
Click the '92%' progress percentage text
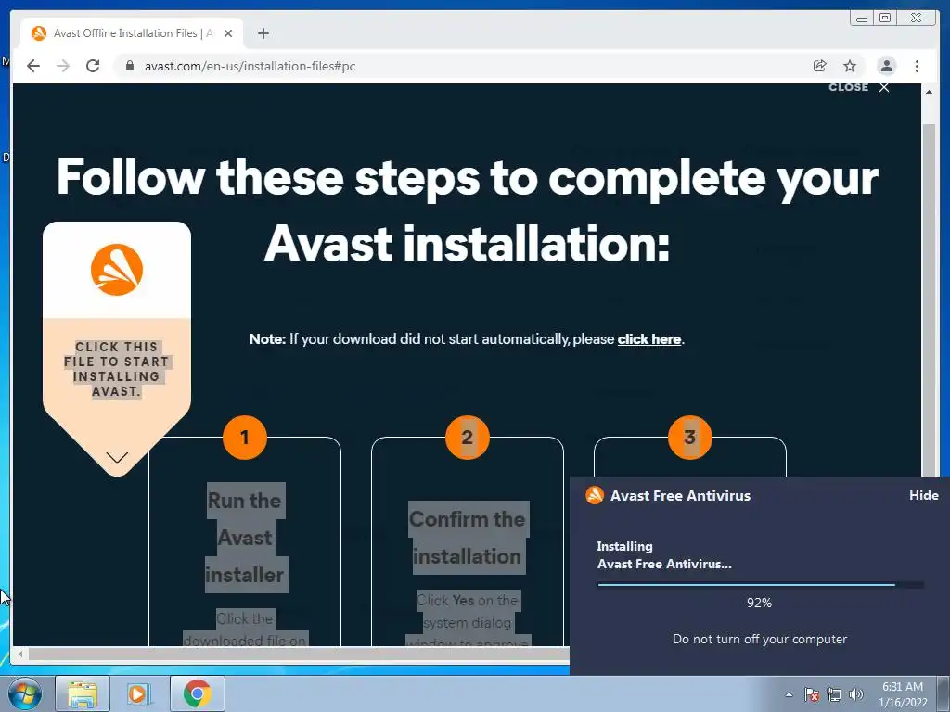pos(759,603)
